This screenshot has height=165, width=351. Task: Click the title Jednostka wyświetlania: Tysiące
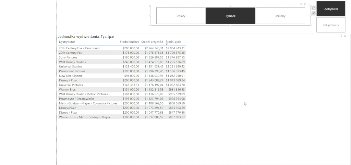(x=86, y=36)
